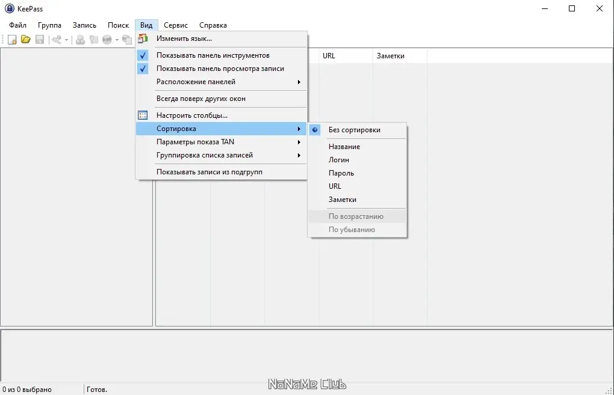Sort entries by Заметки in submenu
The image size is (614, 395).
click(x=357, y=200)
